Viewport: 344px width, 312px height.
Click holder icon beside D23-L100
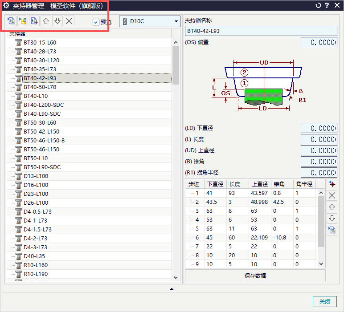(x=19, y=194)
